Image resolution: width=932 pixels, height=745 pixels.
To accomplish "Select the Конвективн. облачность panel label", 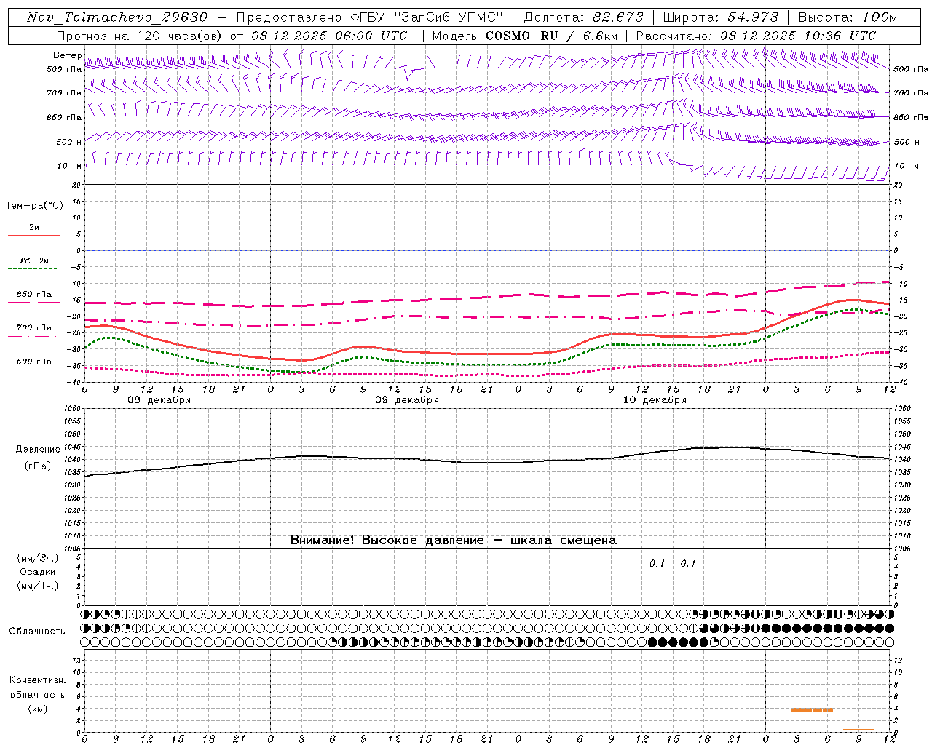I will 37,688.
